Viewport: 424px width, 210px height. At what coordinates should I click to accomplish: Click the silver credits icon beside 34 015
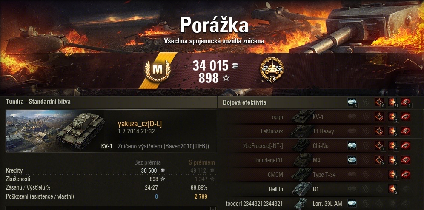click(x=235, y=66)
